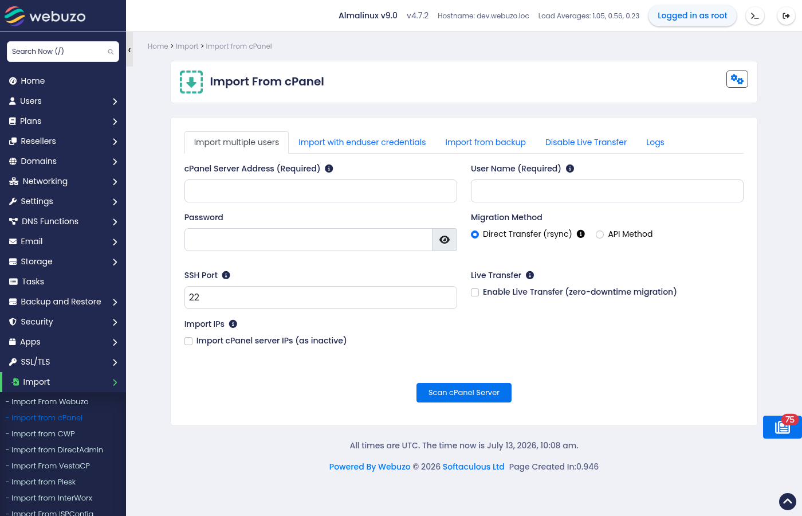Image resolution: width=802 pixels, height=516 pixels.
Task: Open the Softaculous Ltd link
Action: click(x=474, y=467)
